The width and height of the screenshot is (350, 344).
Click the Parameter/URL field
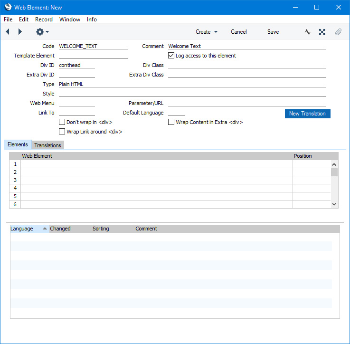point(247,103)
